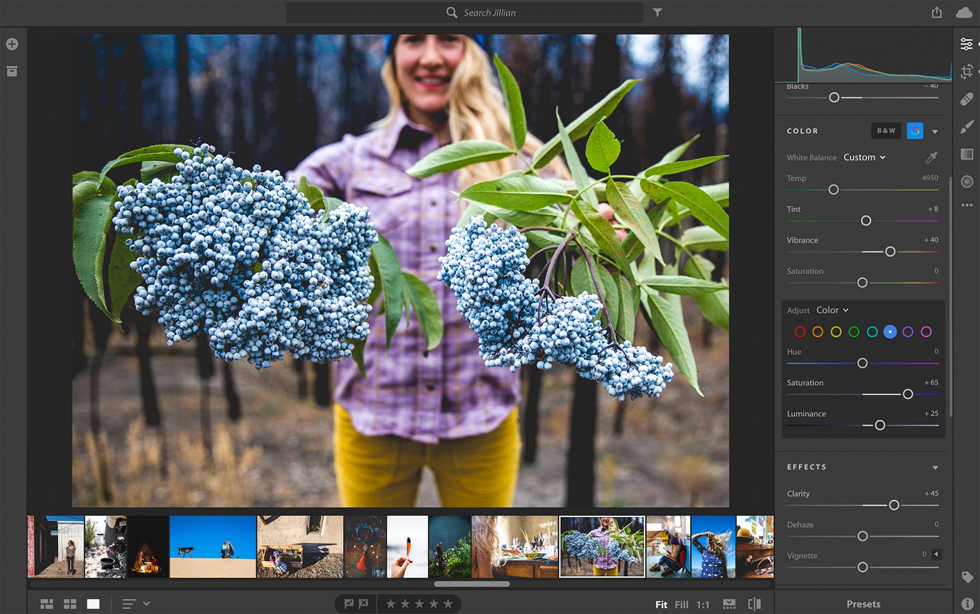The width and height of the screenshot is (980, 614).
Task: Select the yellow color channel
Action: (x=836, y=332)
